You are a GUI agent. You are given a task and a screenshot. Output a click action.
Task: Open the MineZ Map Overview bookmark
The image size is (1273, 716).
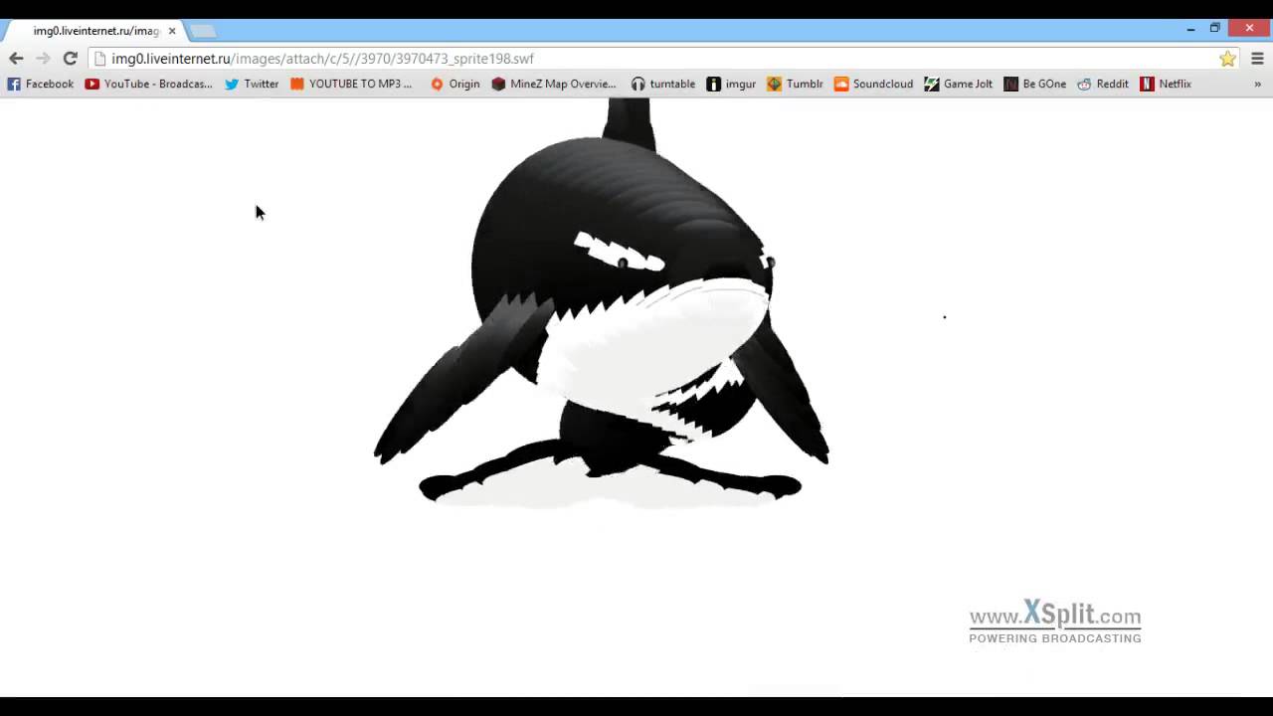(554, 85)
